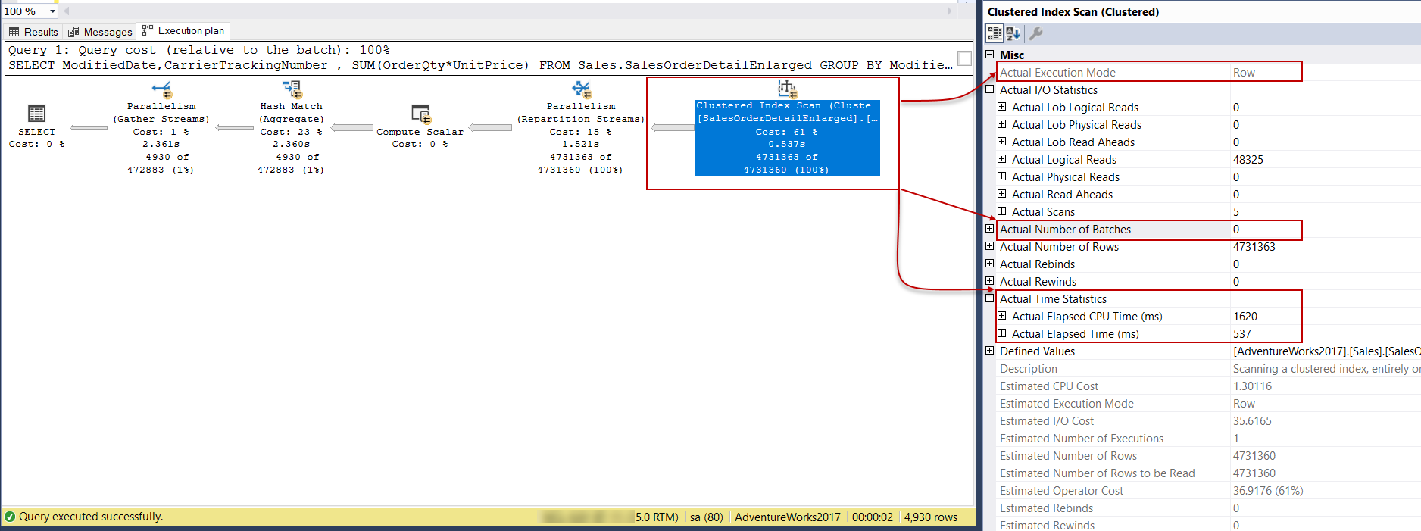Expand the Defined Values property
Viewport: 1421px width, 531px height.
pos(989,351)
